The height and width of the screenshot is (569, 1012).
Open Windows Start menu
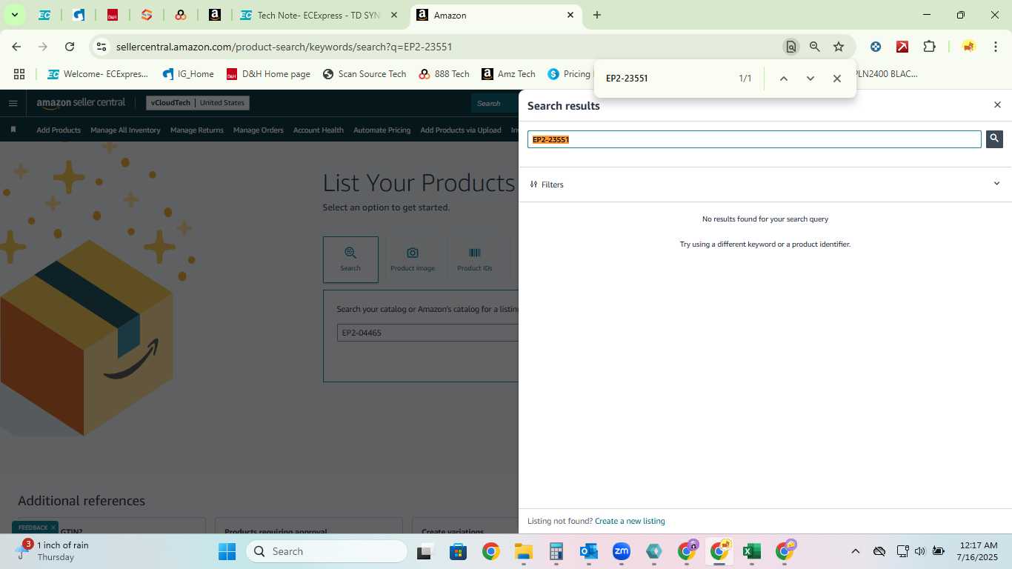227,551
